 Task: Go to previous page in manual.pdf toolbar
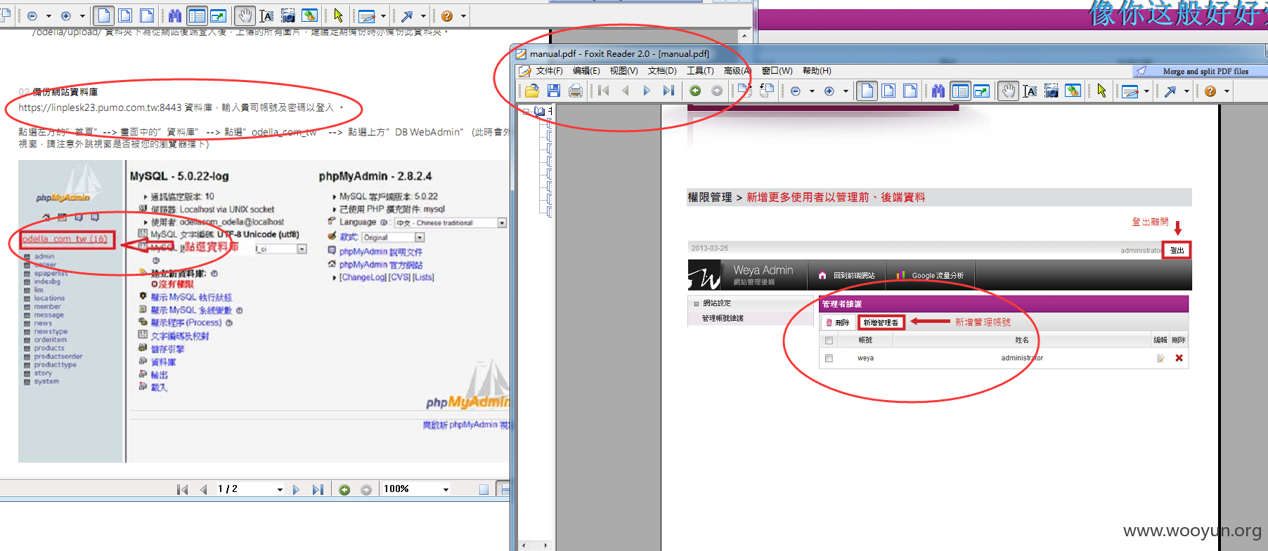pyautogui.click(x=625, y=91)
